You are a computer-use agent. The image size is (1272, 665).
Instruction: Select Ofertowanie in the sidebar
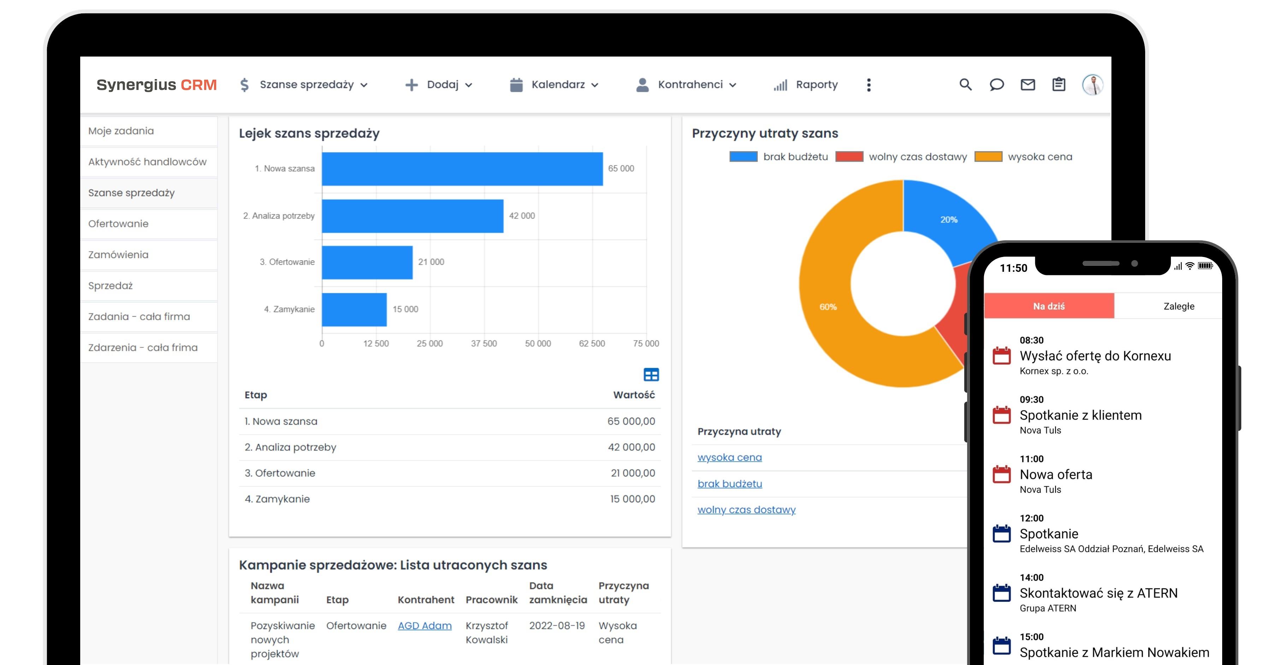tap(118, 223)
